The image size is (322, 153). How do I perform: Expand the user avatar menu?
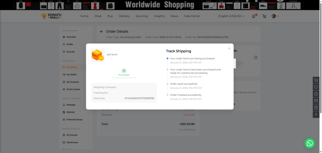coord(275,16)
